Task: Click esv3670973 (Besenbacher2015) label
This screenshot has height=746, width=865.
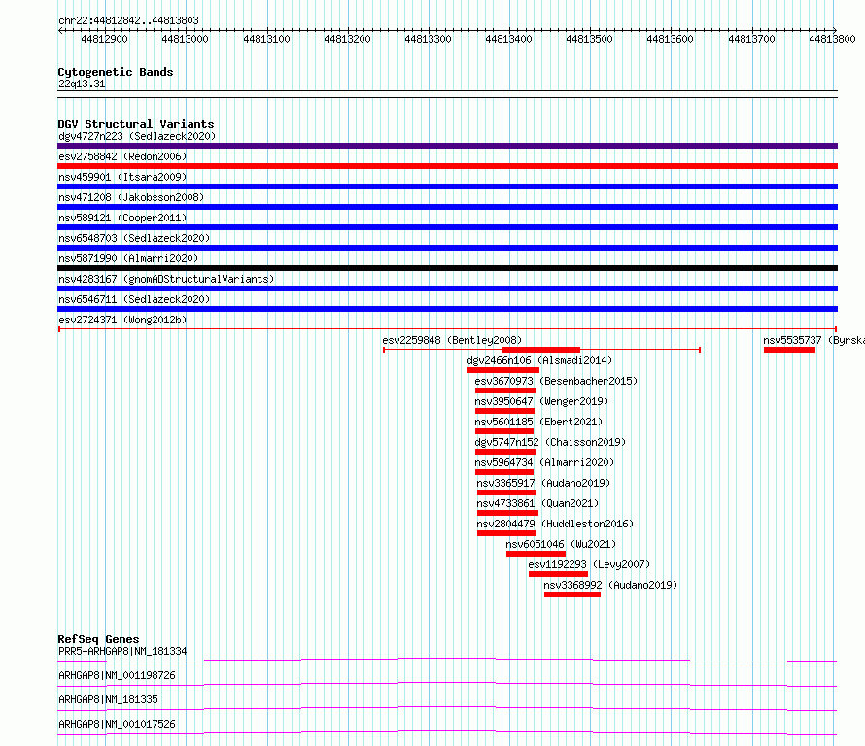Action: pos(556,381)
